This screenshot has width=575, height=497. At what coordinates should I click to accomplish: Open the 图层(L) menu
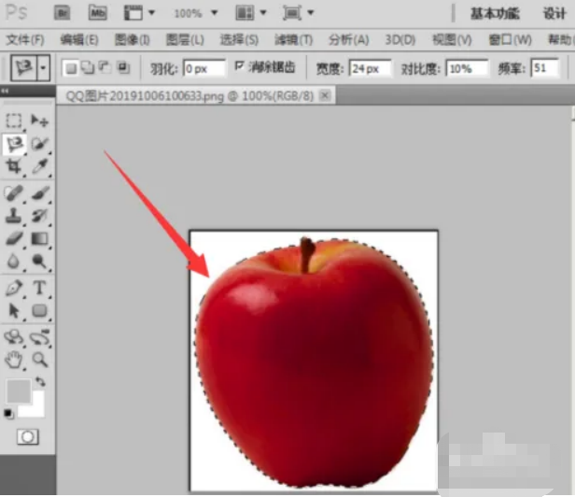tap(185, 39)
